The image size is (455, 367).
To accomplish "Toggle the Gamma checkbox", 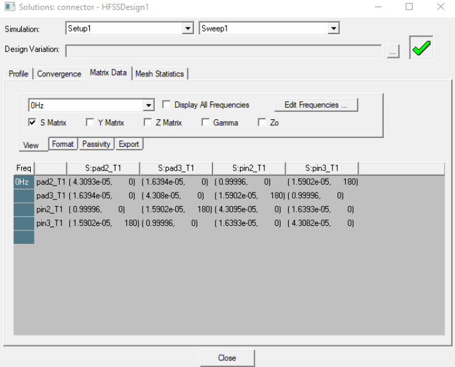I will coord(206,123).
